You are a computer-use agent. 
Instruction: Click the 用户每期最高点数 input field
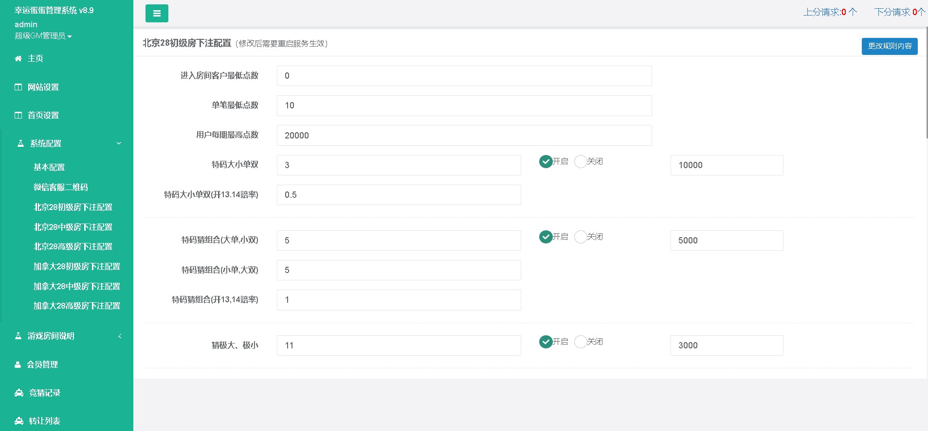[464, 136]
